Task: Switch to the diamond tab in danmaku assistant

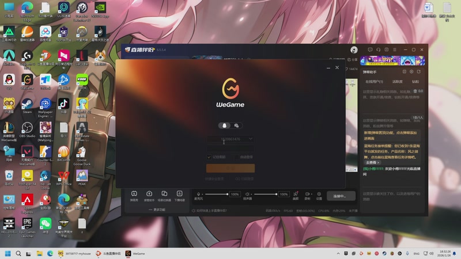Action: (x=415, y=82)
